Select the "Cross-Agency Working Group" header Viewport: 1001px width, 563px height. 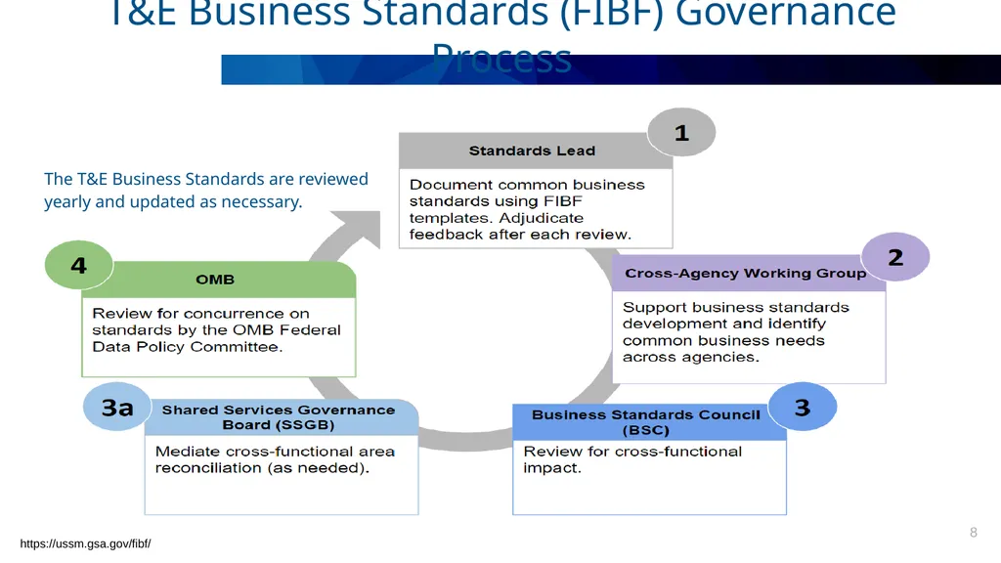746,274
